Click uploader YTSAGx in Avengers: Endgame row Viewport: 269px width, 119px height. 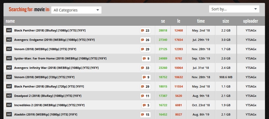point(251,40)
